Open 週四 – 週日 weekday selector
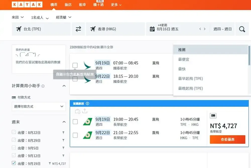Viewport: 251px width, 168px height. (x=222, y=29)
